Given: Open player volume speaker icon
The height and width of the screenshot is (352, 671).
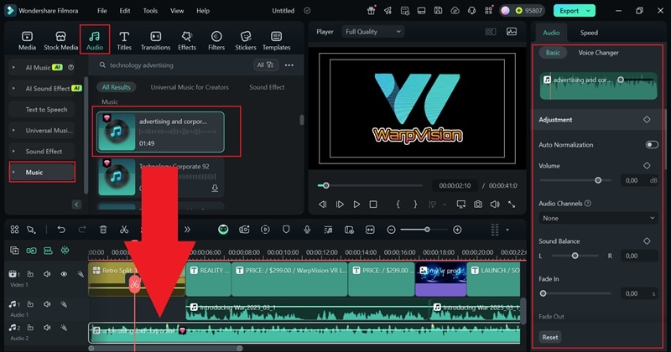Looking at the screenshot, I should [x=495, y=204].
